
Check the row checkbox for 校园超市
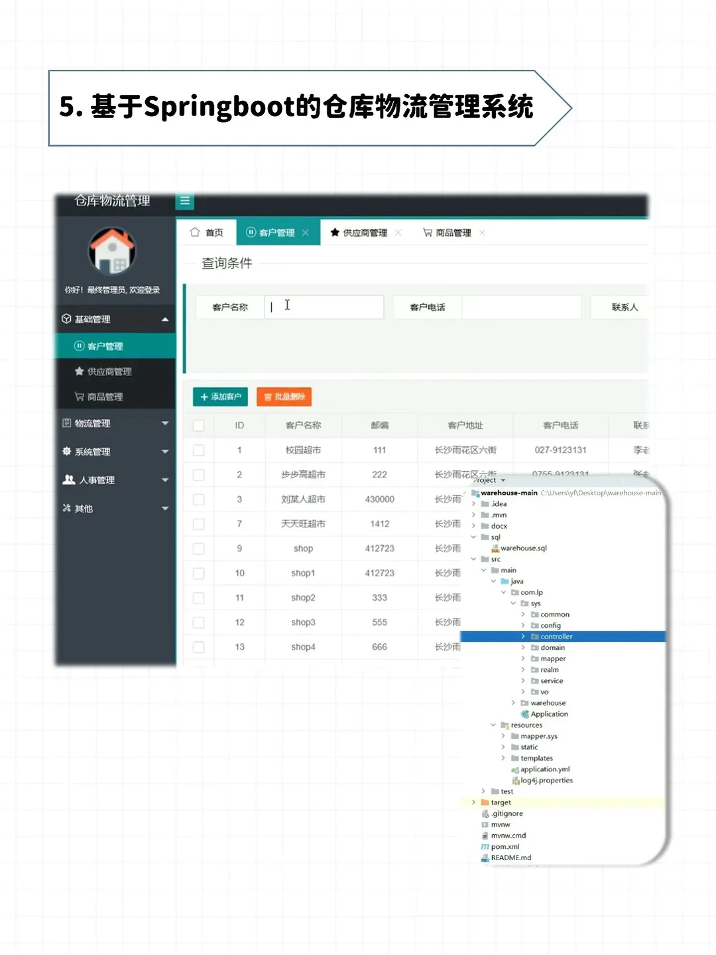198,450
